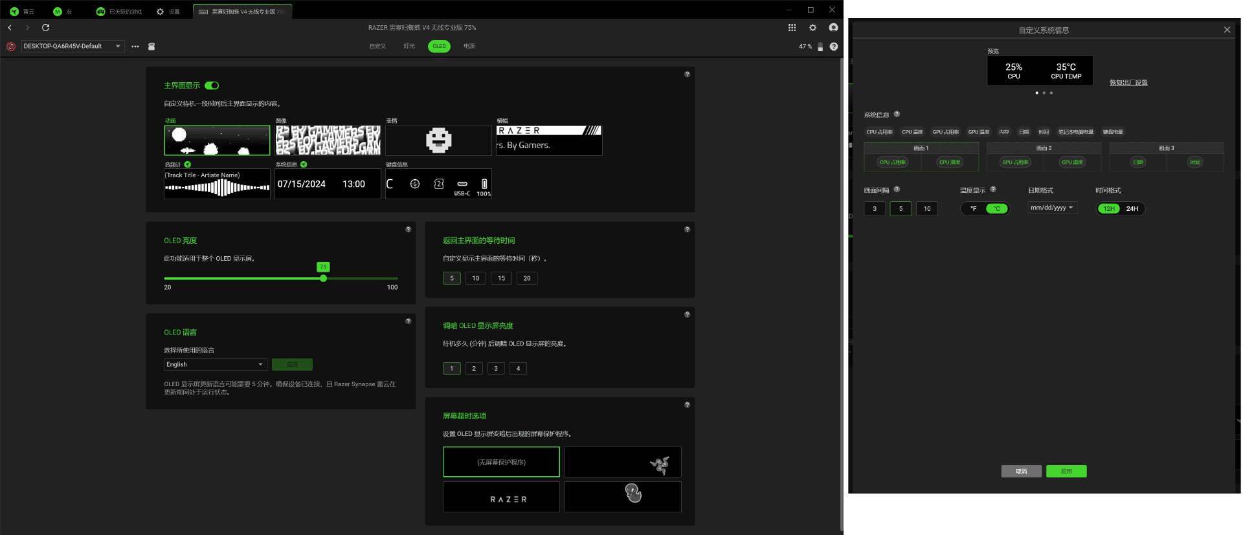This screenshot has width=1243, height=535.
Task: Select the °F temperature unit option
Action: pos(973,209)
